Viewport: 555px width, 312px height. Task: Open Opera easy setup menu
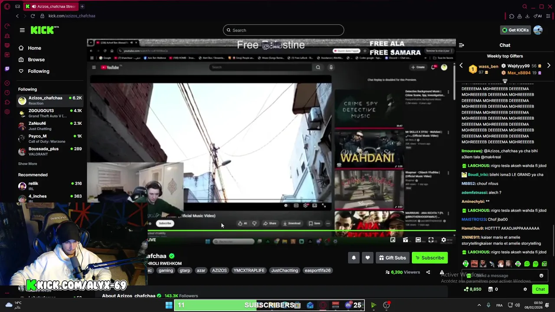548,16
